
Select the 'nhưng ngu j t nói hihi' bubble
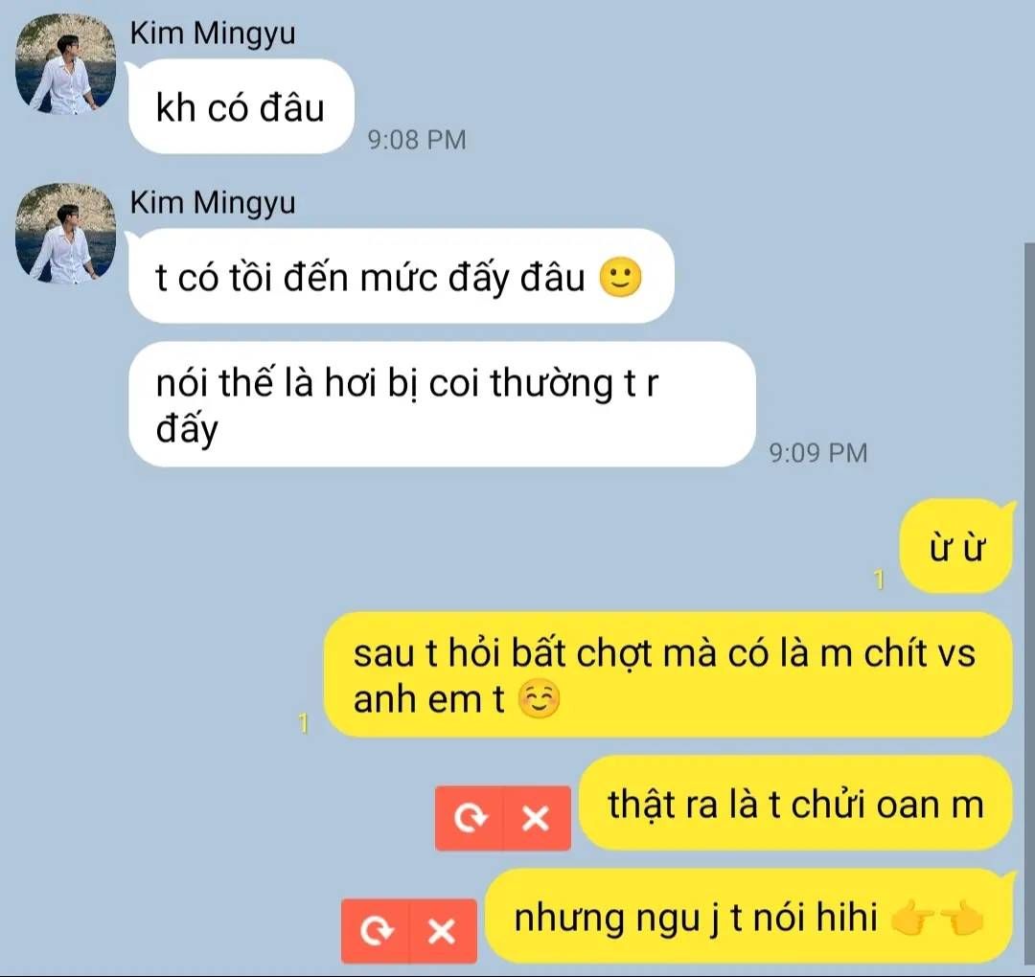coord(748,917)
